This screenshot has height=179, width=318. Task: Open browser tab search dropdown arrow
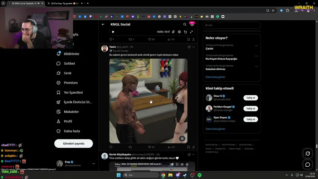3,3
